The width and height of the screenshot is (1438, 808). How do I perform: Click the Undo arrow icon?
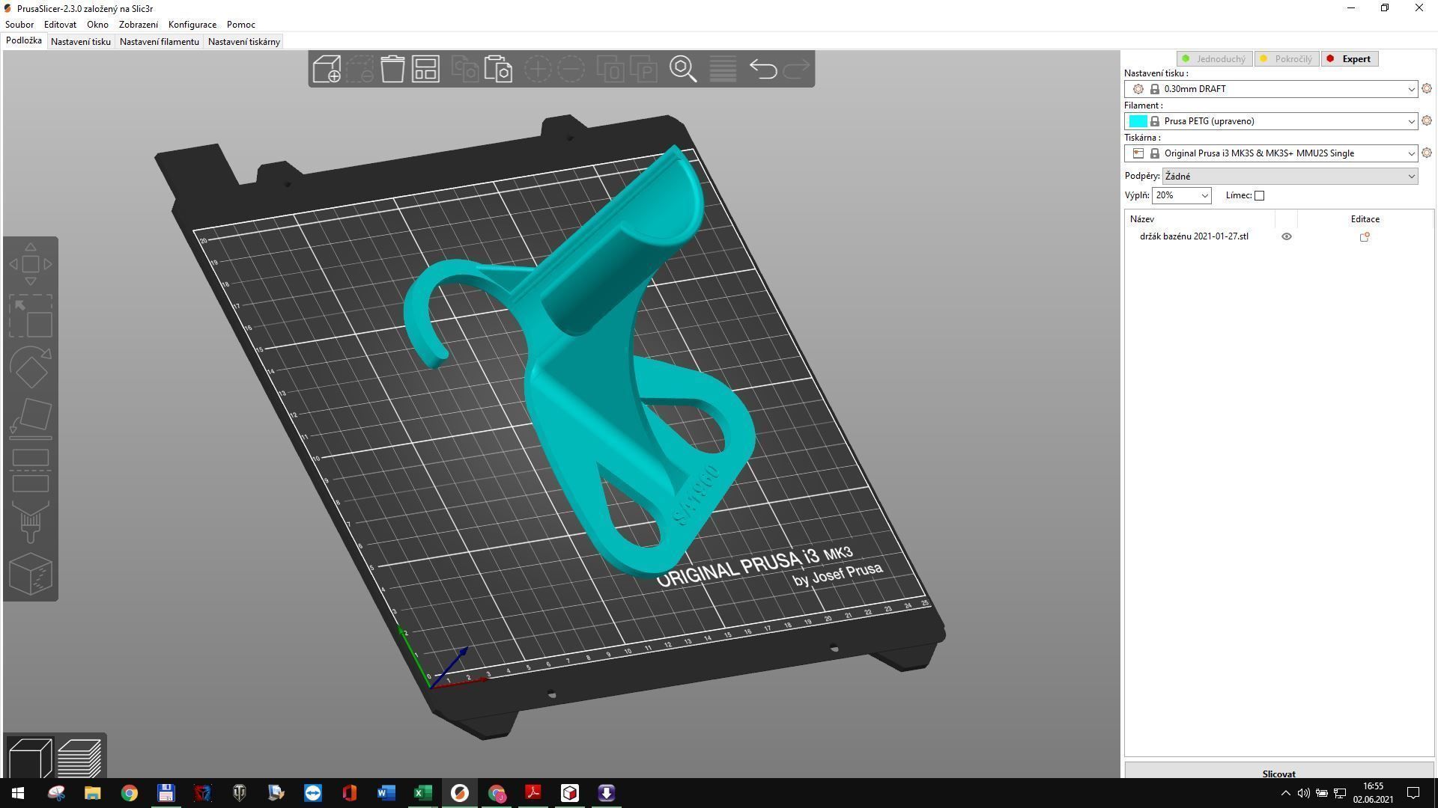[x=763, y=69]
